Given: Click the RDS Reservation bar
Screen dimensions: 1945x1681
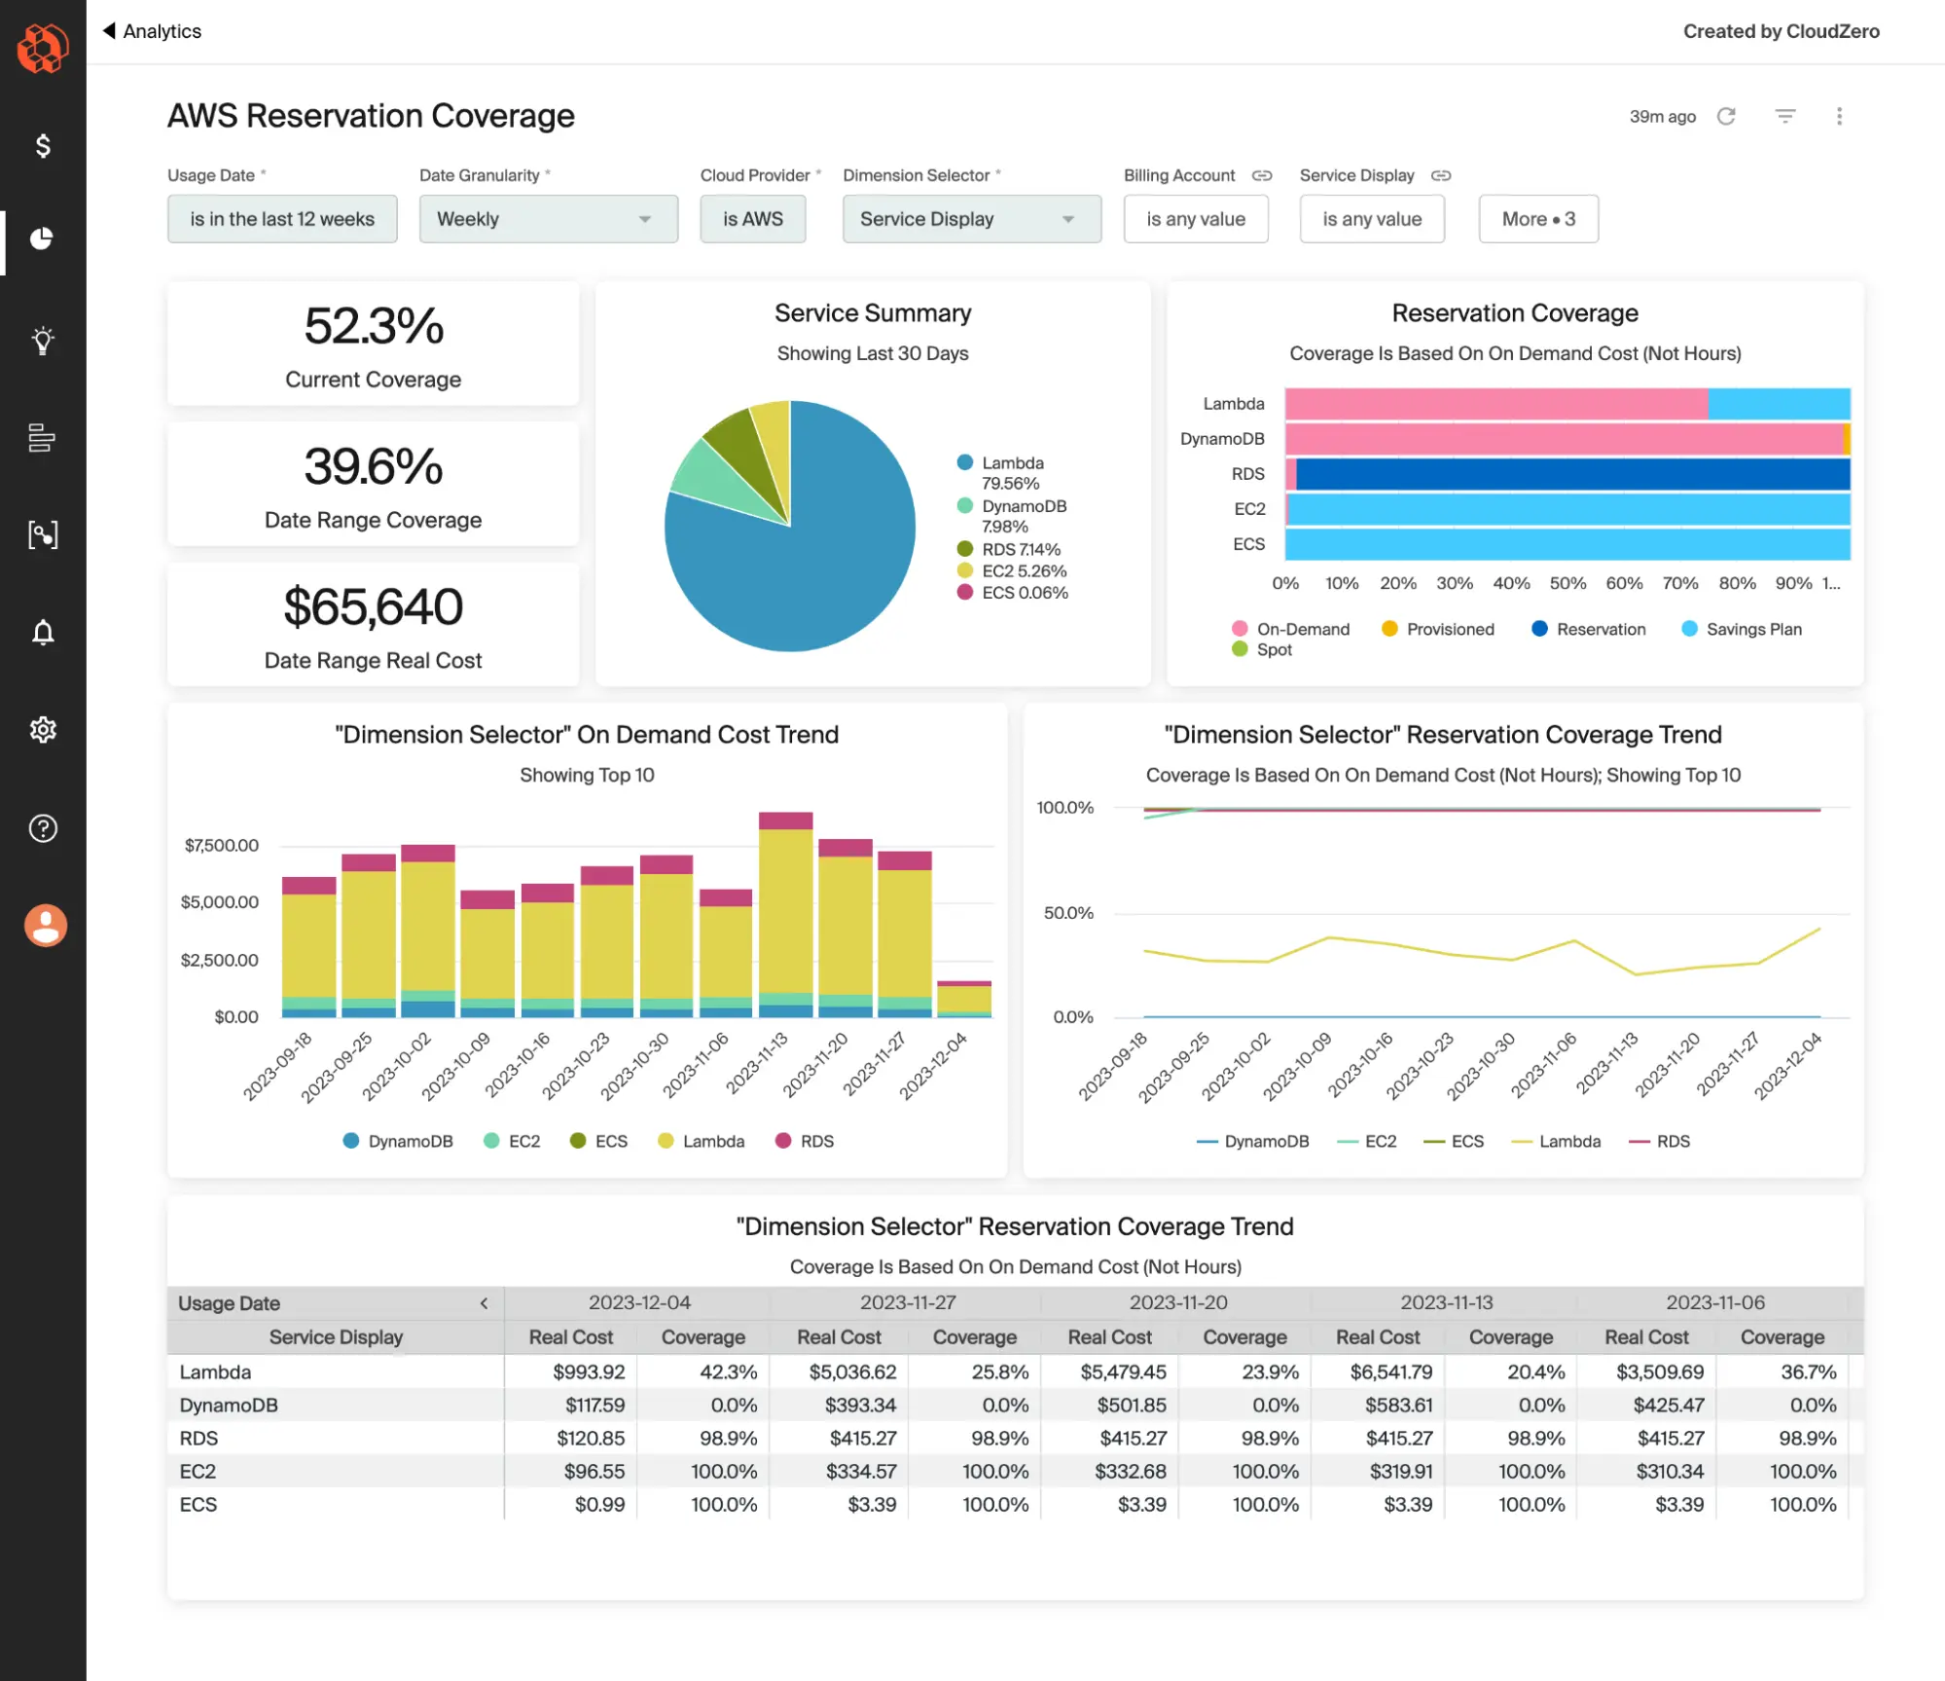Looking at the screenshot, I should tap(1572, 474).
